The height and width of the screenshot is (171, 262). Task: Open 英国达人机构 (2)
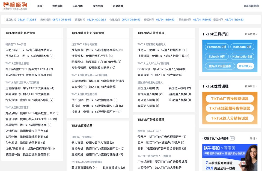(x=180, y=88)
